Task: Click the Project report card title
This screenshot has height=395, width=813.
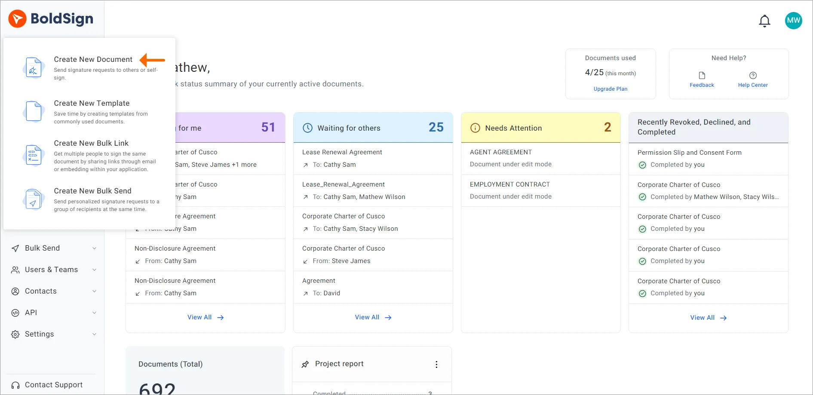Action: [339, 364]
